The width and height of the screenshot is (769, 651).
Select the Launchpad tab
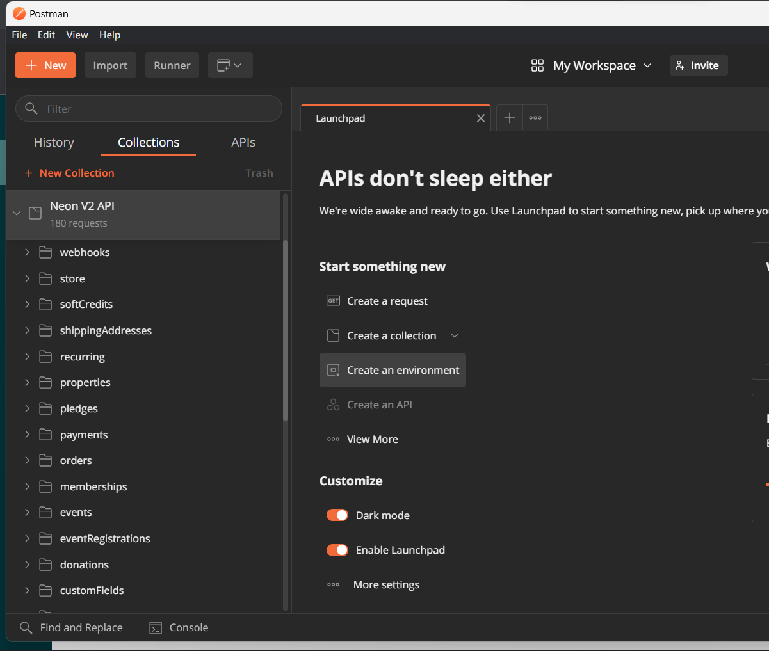click(396, 118)
